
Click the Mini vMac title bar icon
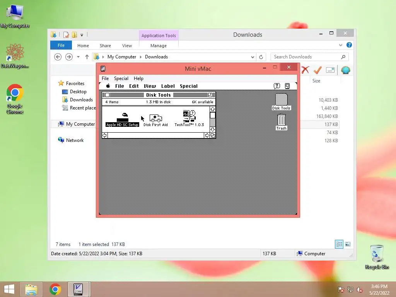(103, 68)
